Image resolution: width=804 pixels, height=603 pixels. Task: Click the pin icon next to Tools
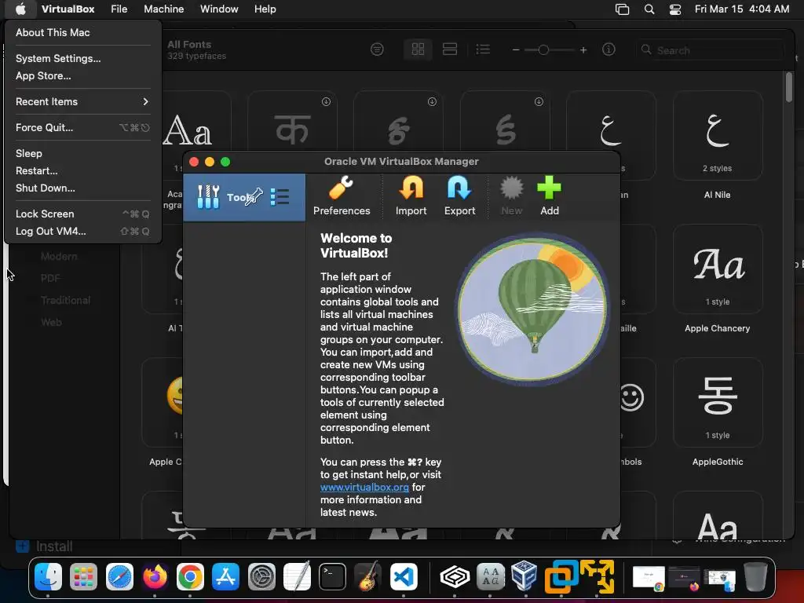tap(254, 197)
